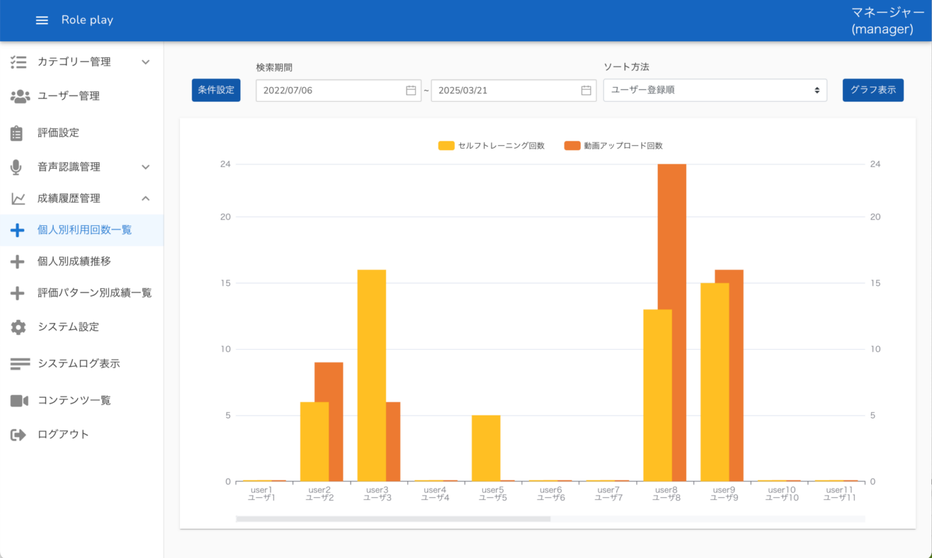Viewport: 932px width, 558px height.
Task: Click the ログアウト exit icon
Action: [x=18, y=434]
